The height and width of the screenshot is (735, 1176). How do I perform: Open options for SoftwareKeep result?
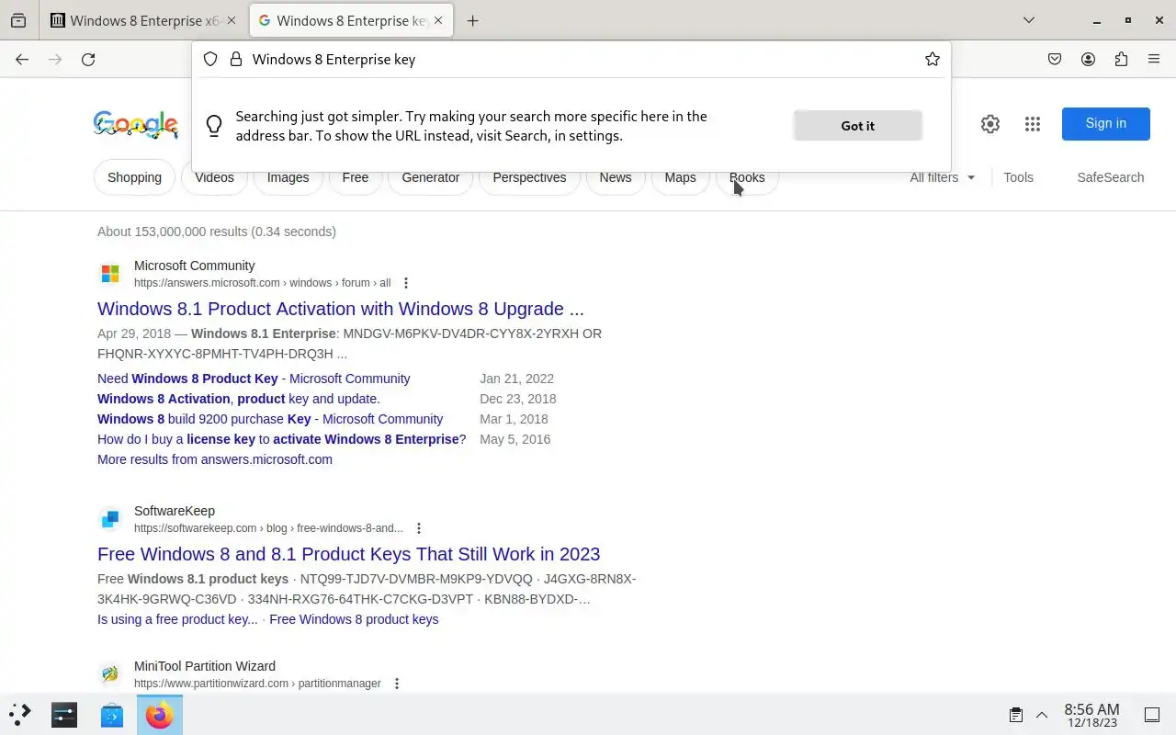(x=419, y=528)
